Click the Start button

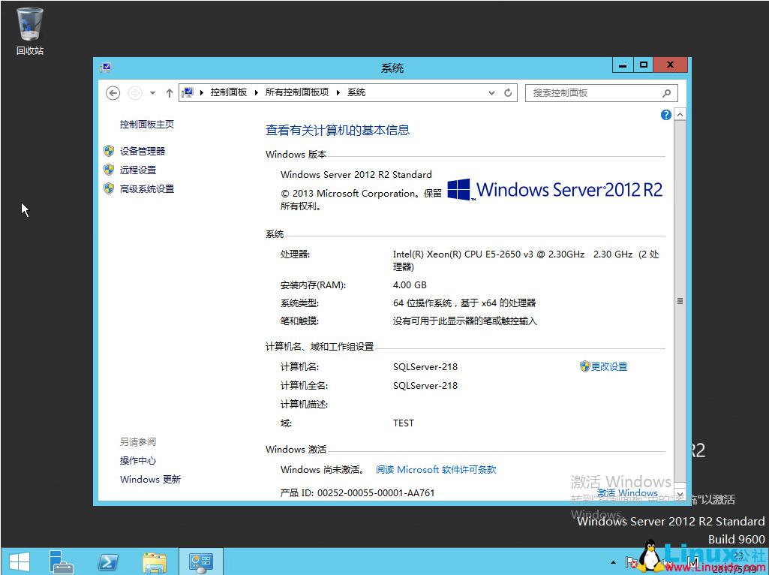[18, 561]
